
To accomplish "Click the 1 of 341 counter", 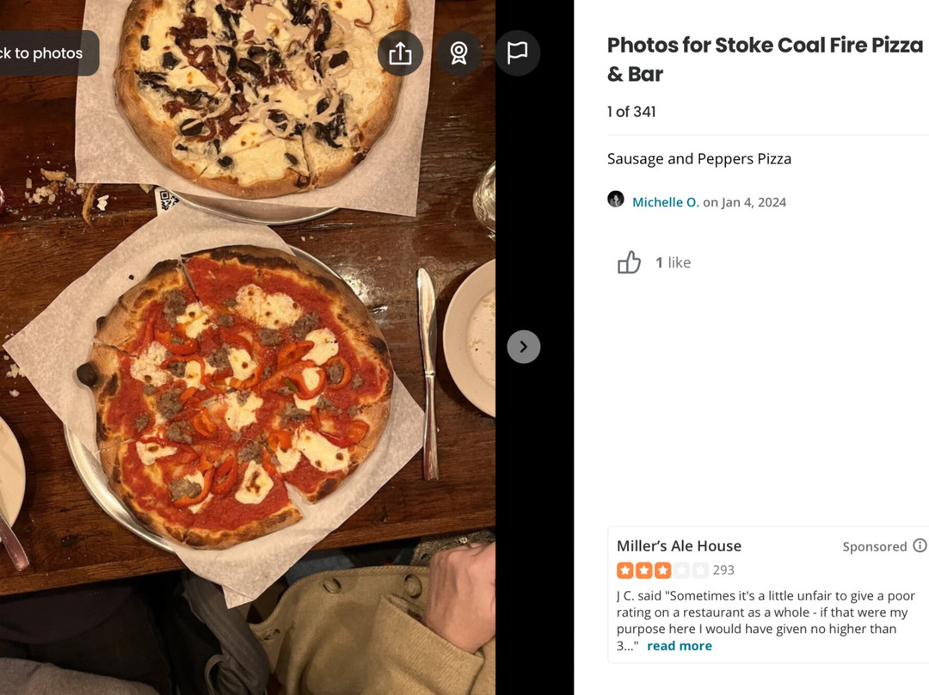I will [x=631, y=112].
